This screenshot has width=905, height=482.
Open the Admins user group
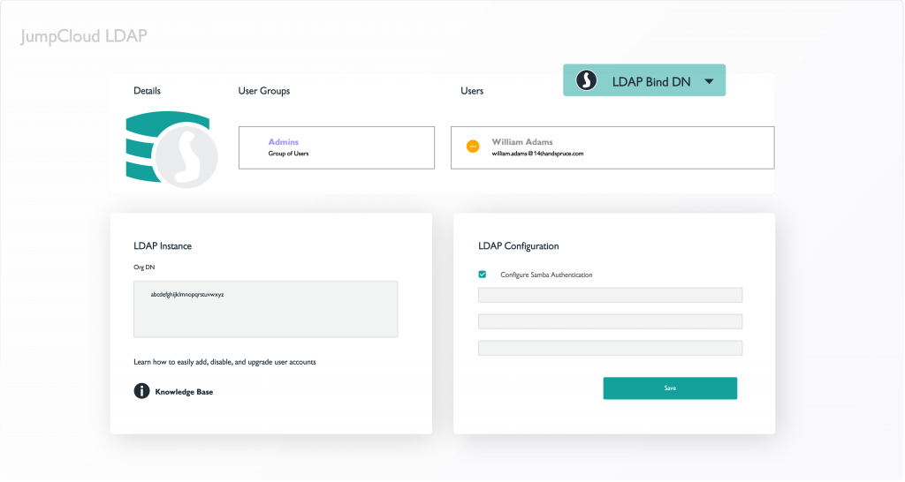(x=337, y=147)
